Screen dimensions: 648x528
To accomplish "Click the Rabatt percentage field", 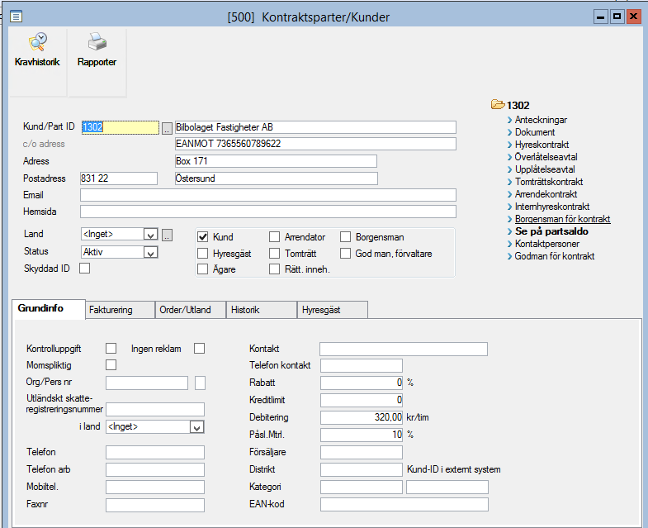I will point(362,383).
